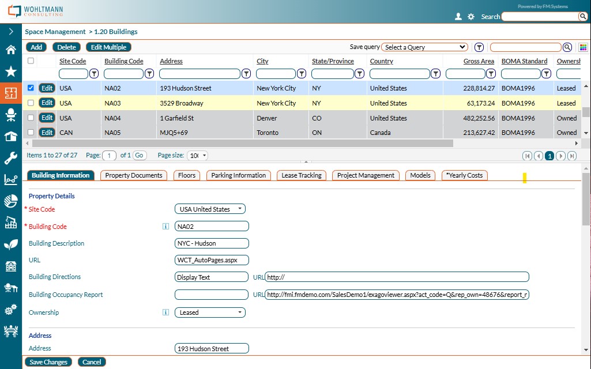591x369 pixels.
Task: Click the Building Description input field
Action: coord(212,243)
